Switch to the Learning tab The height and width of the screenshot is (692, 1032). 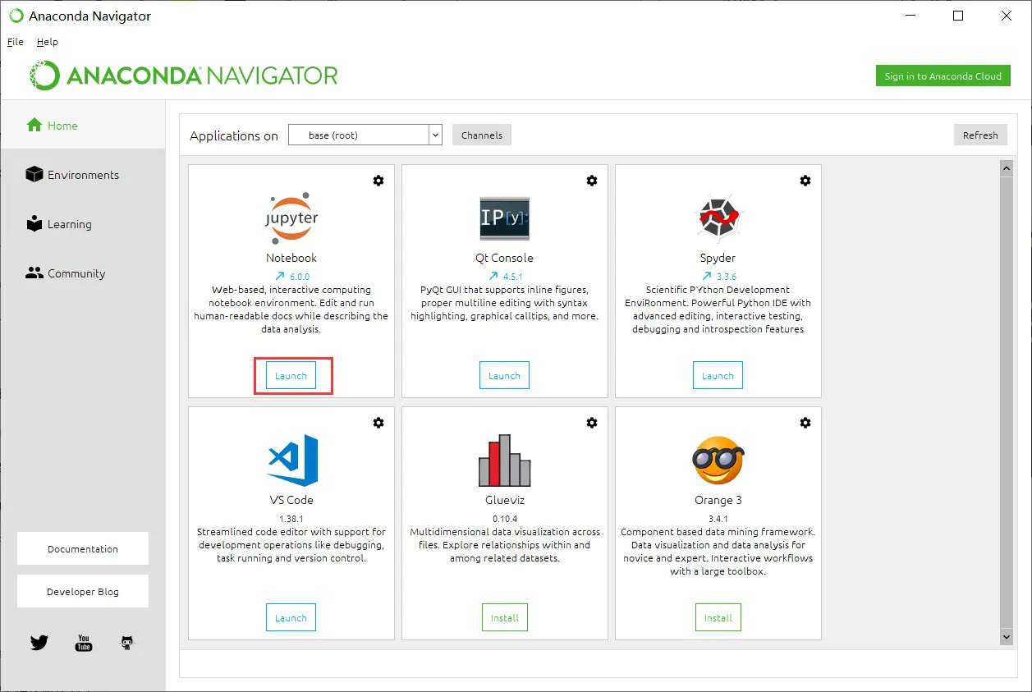click(x=83, y=224)
